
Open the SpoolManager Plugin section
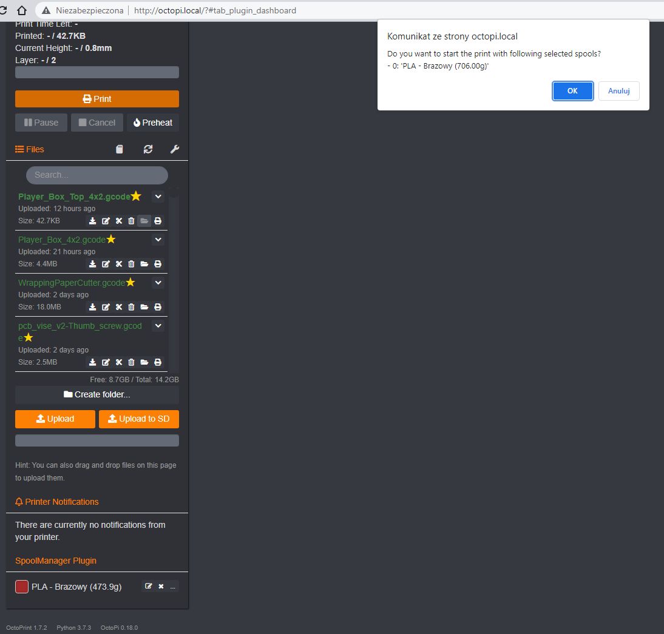(x=56, y=560)
